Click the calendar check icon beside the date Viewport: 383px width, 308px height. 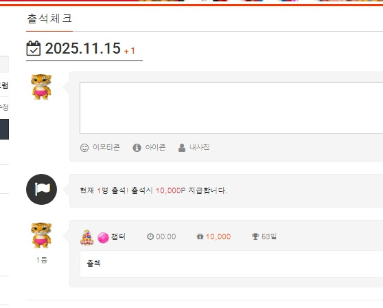tap(34, 48)
